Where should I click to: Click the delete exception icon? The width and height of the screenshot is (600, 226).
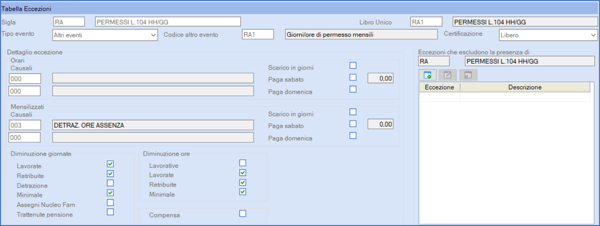[468, 75]
